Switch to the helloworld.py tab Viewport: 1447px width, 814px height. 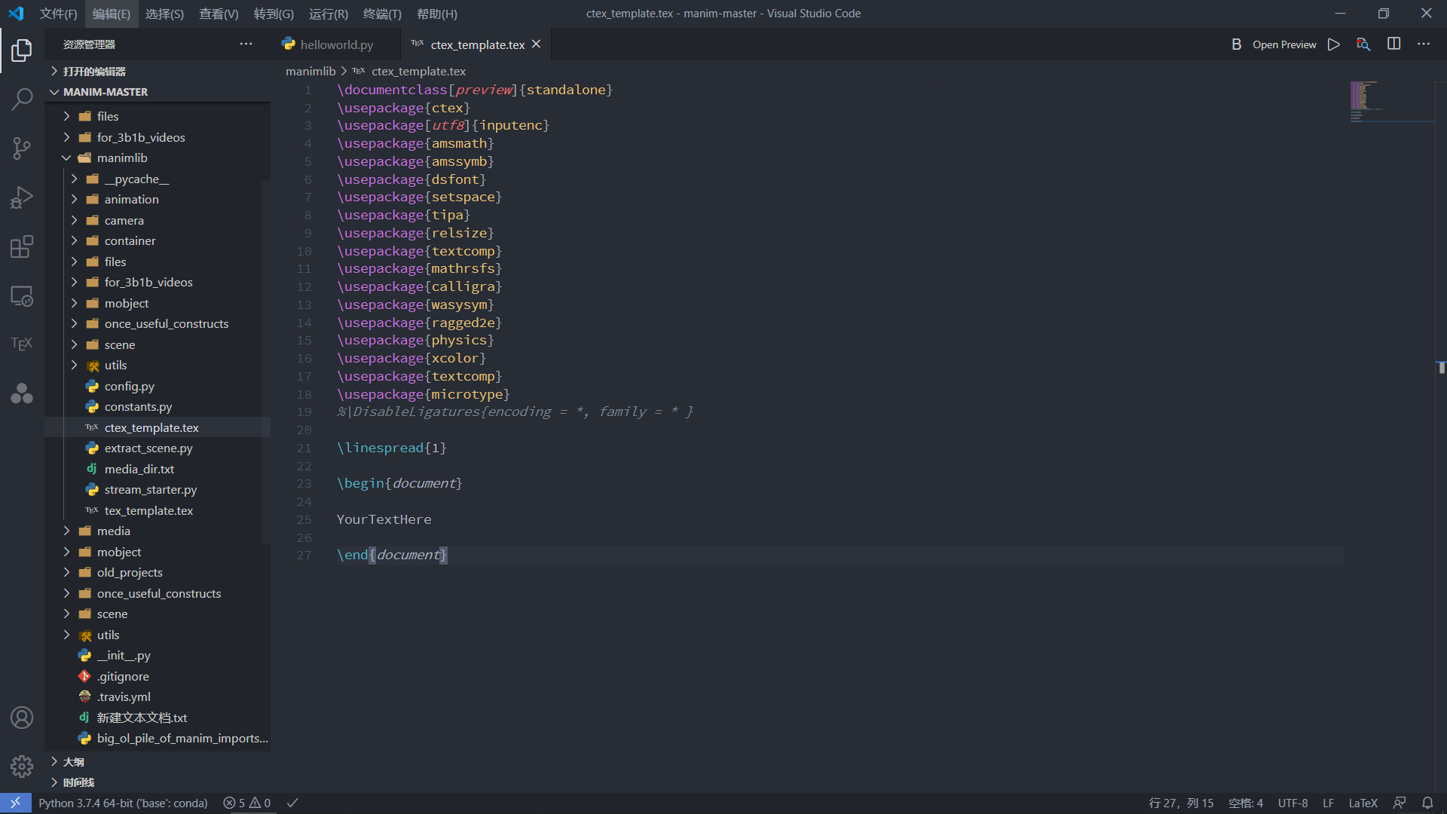pos(336,45)
